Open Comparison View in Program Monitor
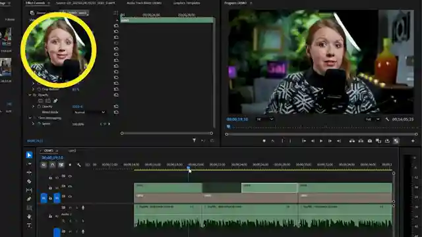 pyautogui.click(x=378, y=141)
